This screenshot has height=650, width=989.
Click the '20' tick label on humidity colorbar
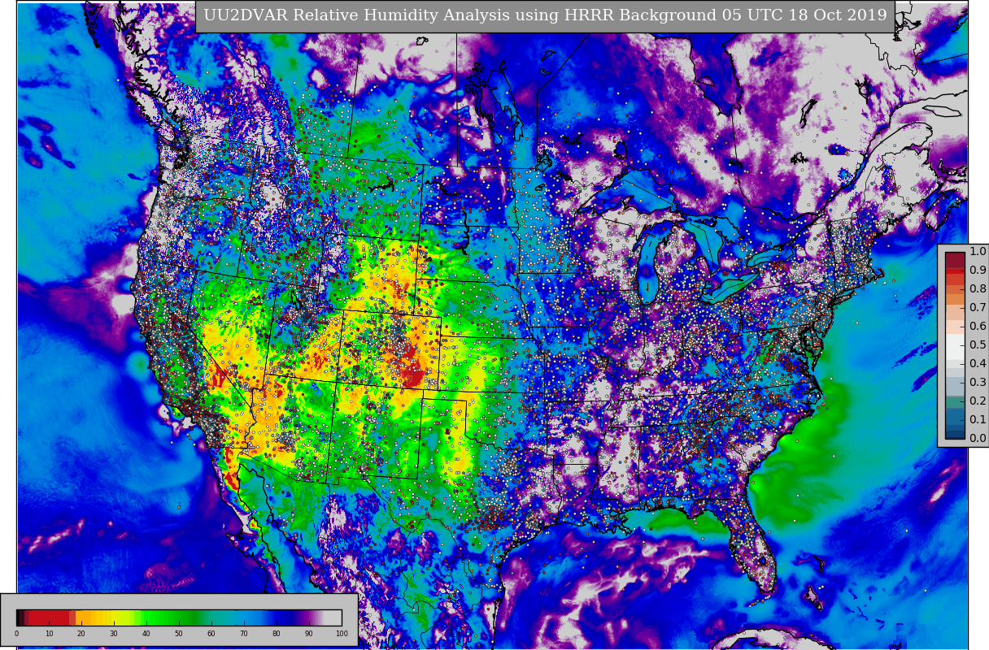pos(81,634)
